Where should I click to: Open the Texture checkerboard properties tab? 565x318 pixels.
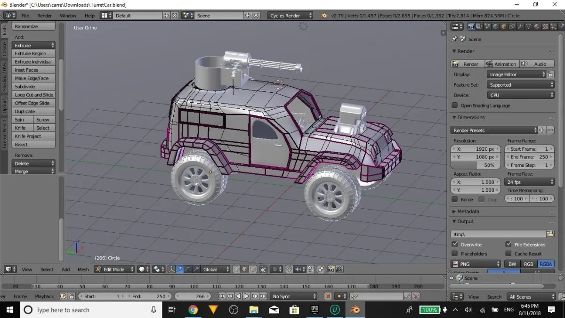click(545, 26)
